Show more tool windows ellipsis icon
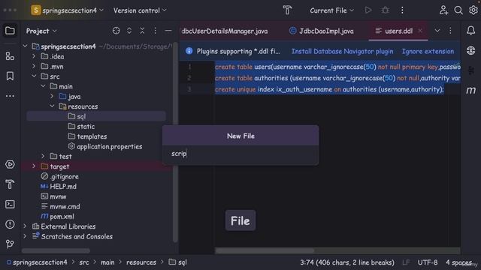Viewport: 481px width, 270px height. coord(10,96)
